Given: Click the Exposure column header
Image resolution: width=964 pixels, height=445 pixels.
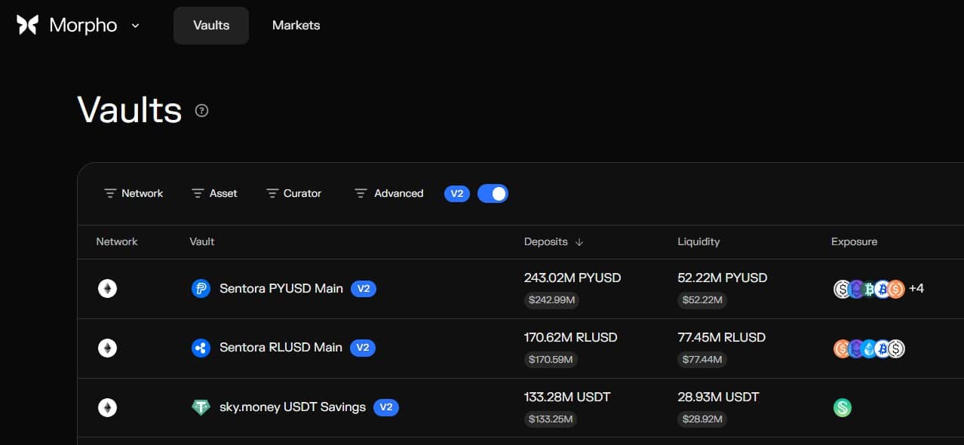Looking at the screenshot, I should pos(854,242).
